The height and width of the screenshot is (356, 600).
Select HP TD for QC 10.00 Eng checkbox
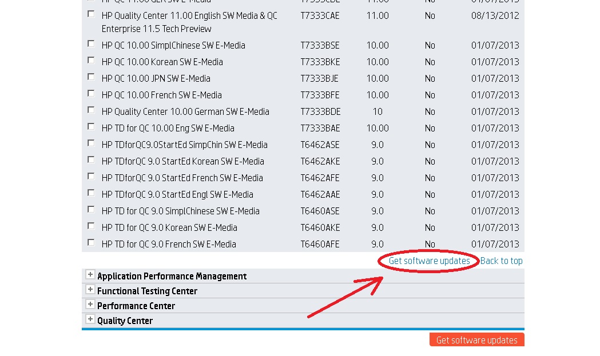click(x=91, y=126)
